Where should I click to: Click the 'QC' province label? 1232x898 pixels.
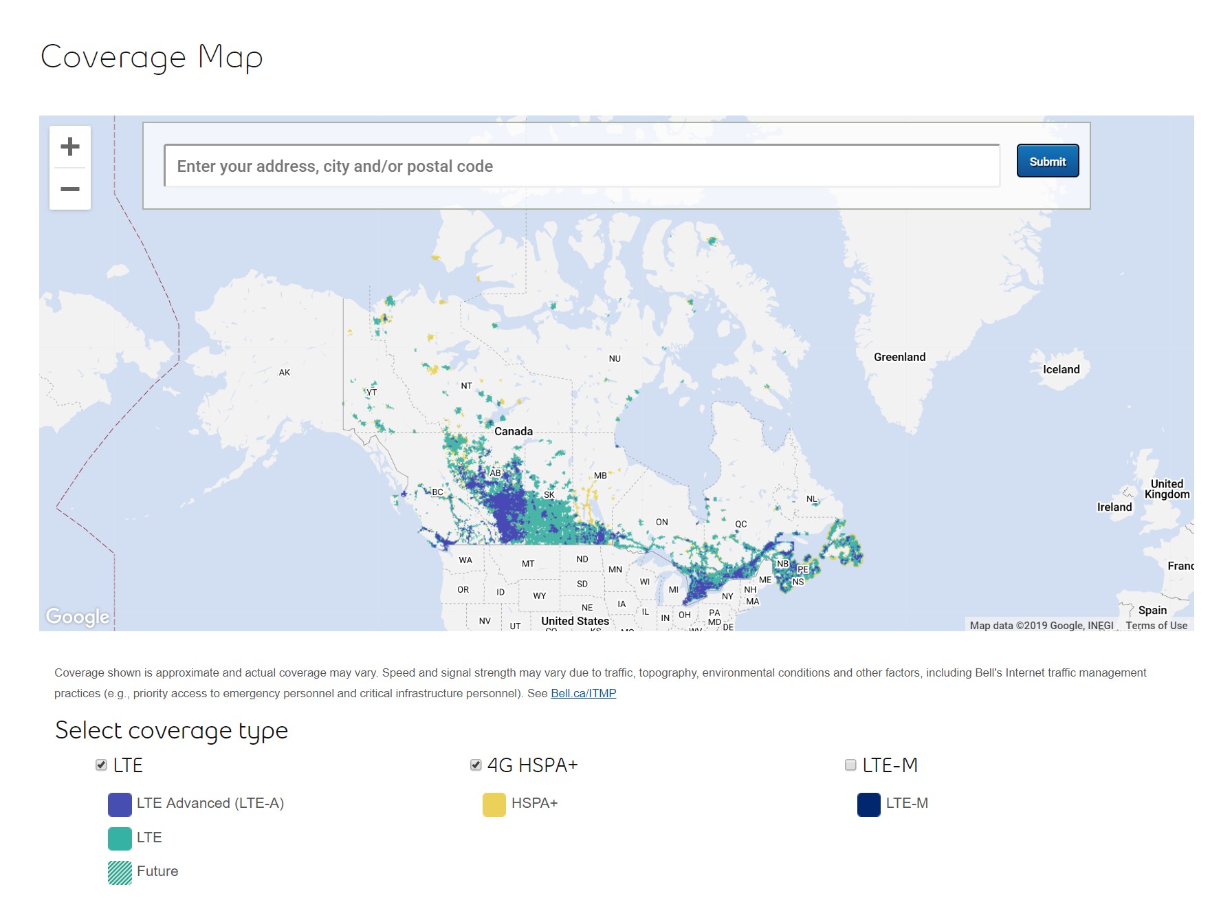[740, 524]
